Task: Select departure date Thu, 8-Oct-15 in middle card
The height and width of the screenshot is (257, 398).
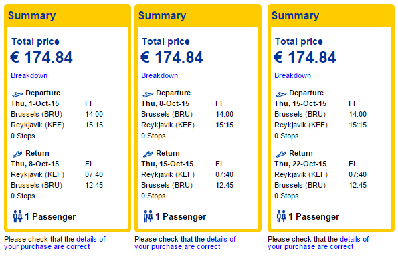Action: coord(165,104)
